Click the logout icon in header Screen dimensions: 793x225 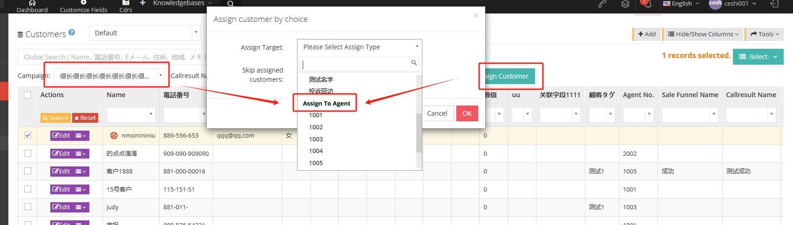tap(774, 4)
